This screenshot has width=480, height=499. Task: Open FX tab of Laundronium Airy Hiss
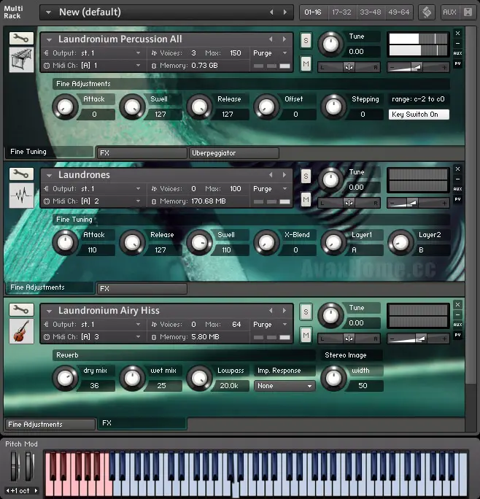142,423
